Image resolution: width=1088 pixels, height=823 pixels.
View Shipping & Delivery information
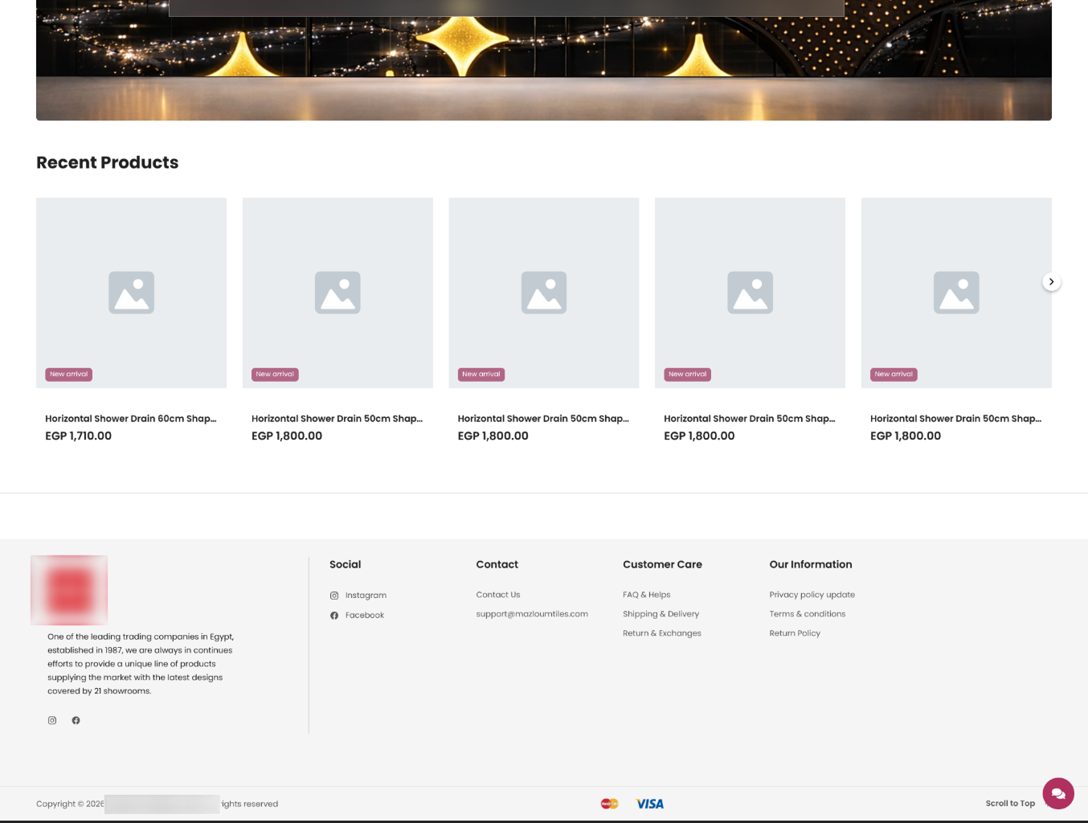tap(661, 613)
